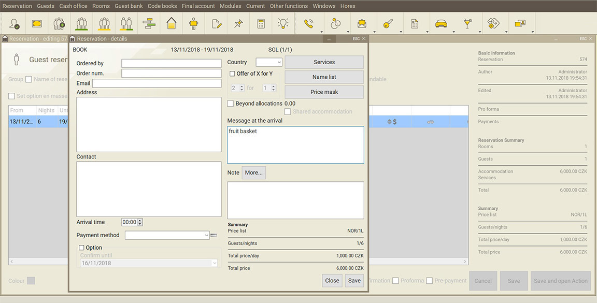Click the Ordered by text field
Image resolution: width=597 pixels, height=303 pixels.
171,63
